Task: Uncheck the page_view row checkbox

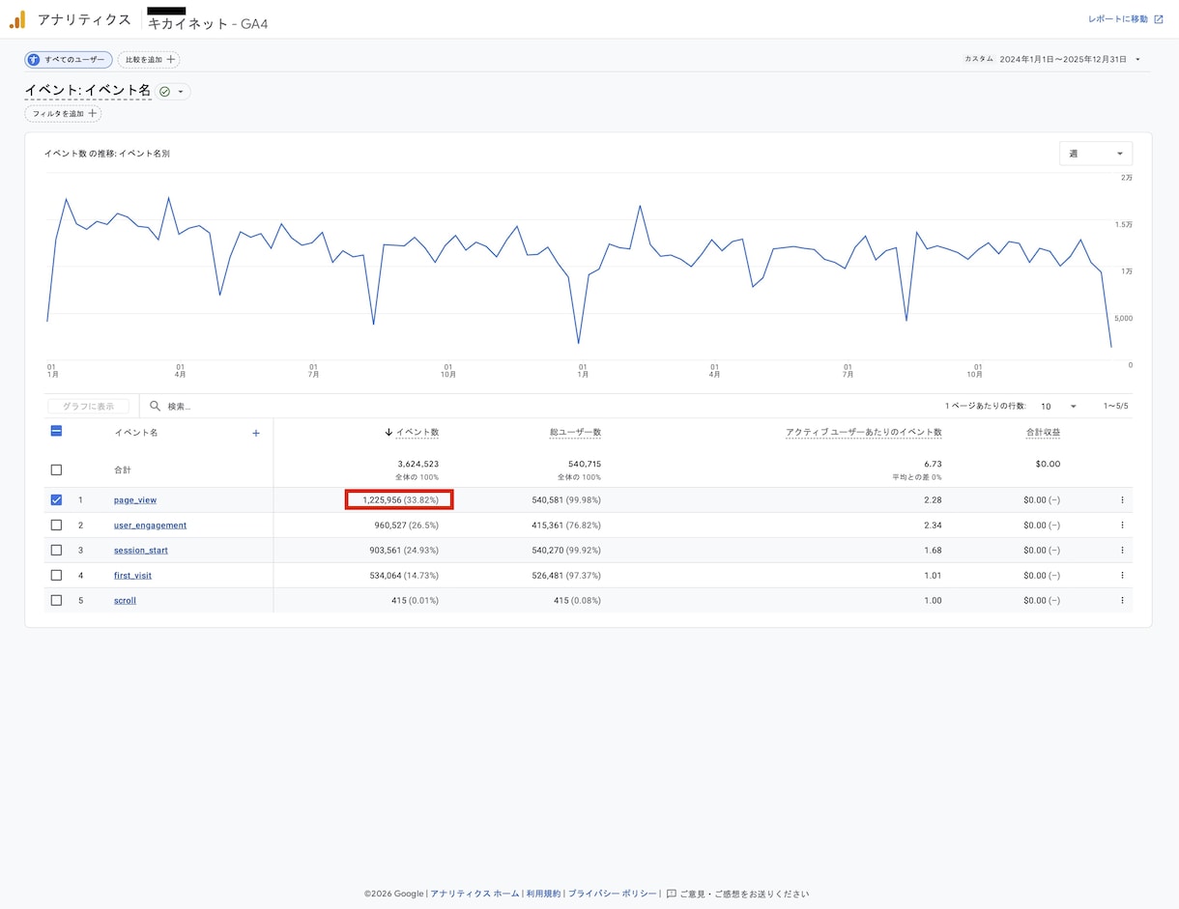Action: 56,500
